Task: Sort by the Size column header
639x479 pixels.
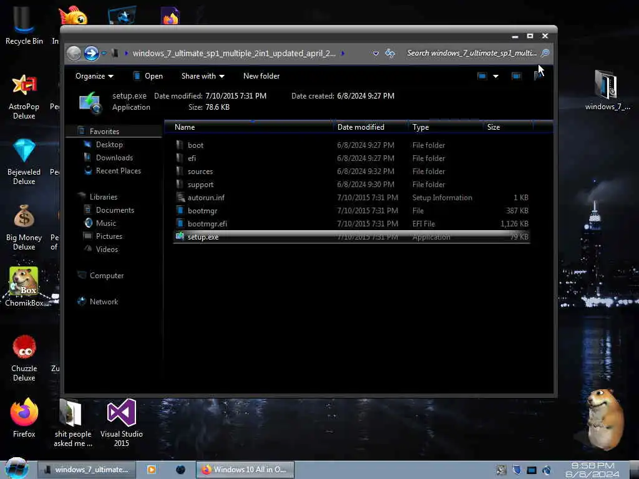Action: tap(508, 127)
